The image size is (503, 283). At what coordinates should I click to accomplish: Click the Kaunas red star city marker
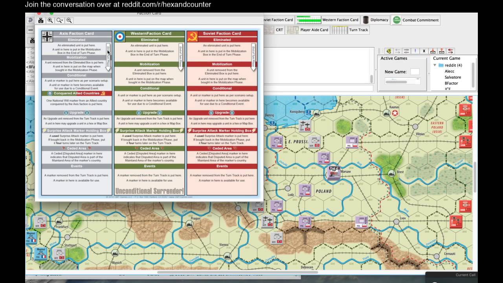coord(395,113)
